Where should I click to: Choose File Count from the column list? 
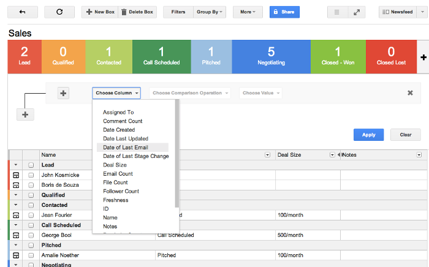[x=115, y=182]
